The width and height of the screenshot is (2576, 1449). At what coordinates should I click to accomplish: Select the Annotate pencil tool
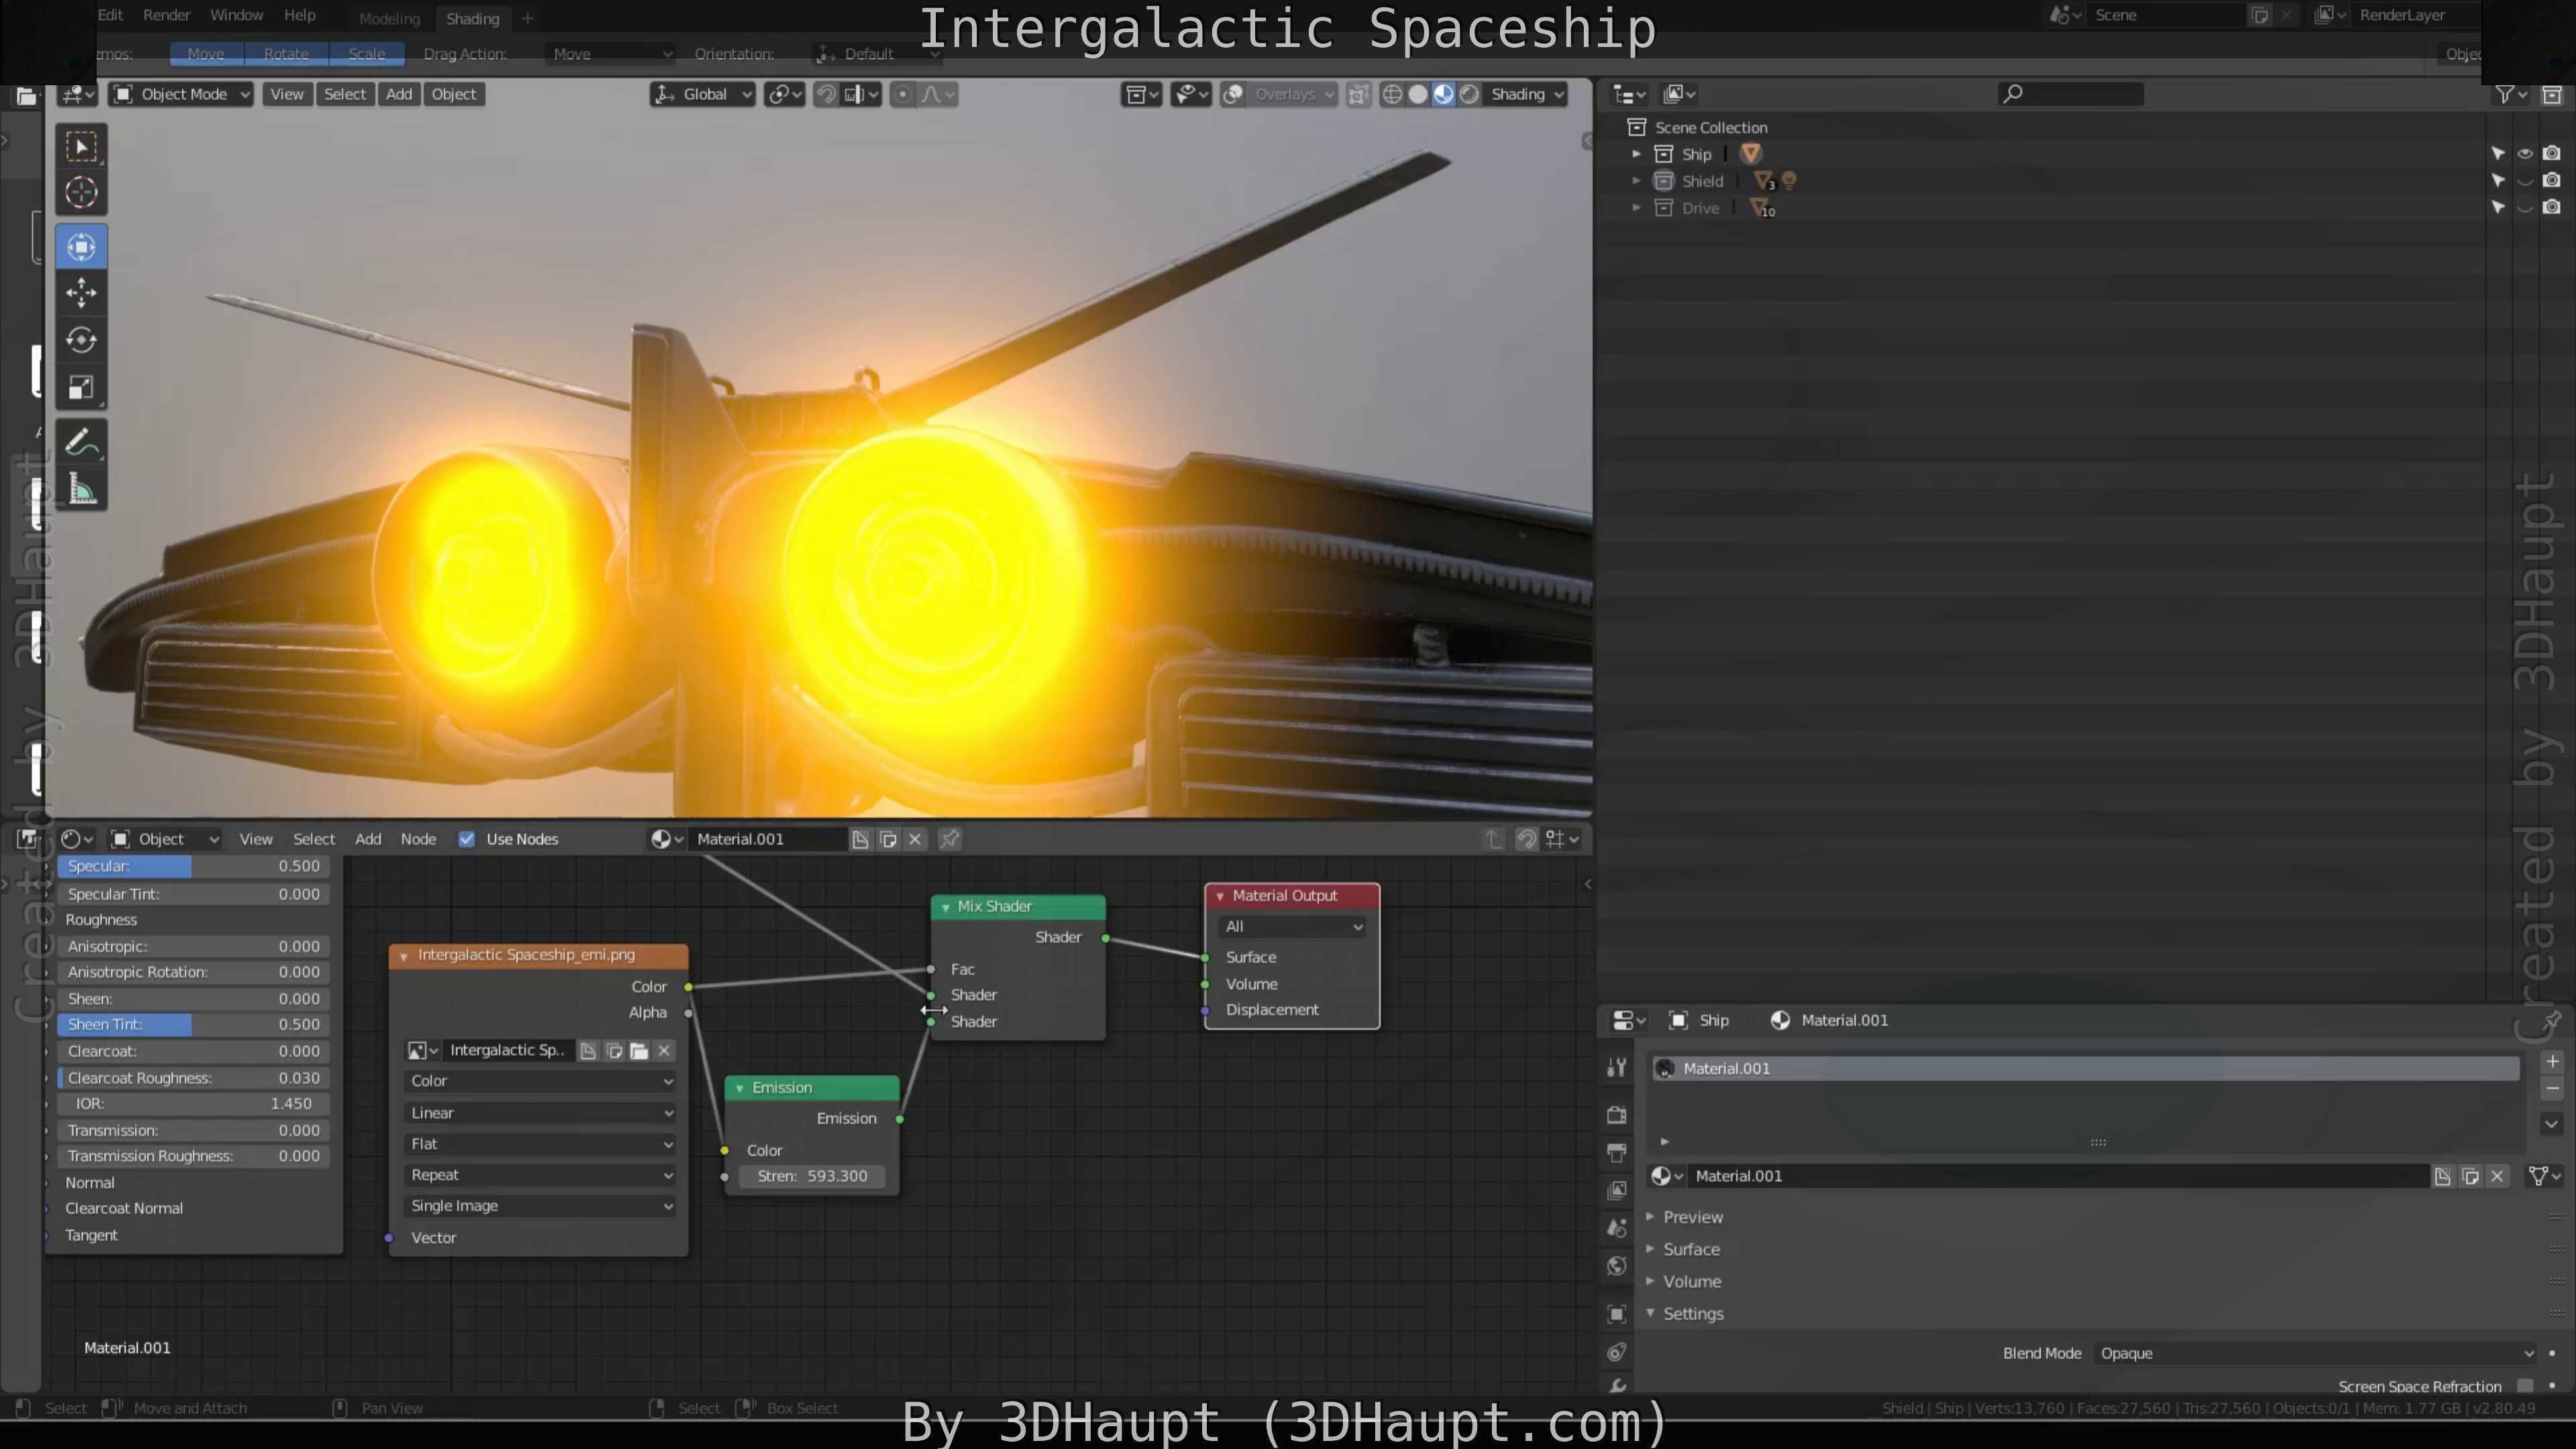coord(81,442)
